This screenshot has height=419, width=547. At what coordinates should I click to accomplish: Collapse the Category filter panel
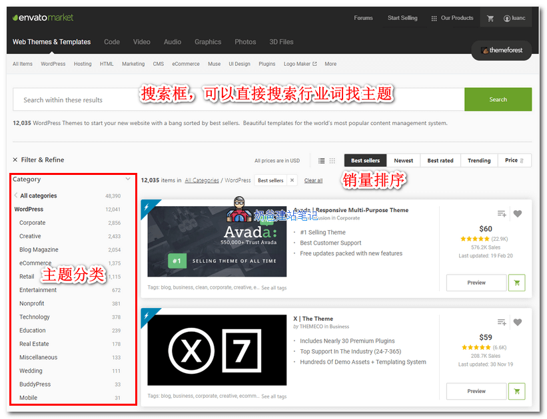[127, 179]
